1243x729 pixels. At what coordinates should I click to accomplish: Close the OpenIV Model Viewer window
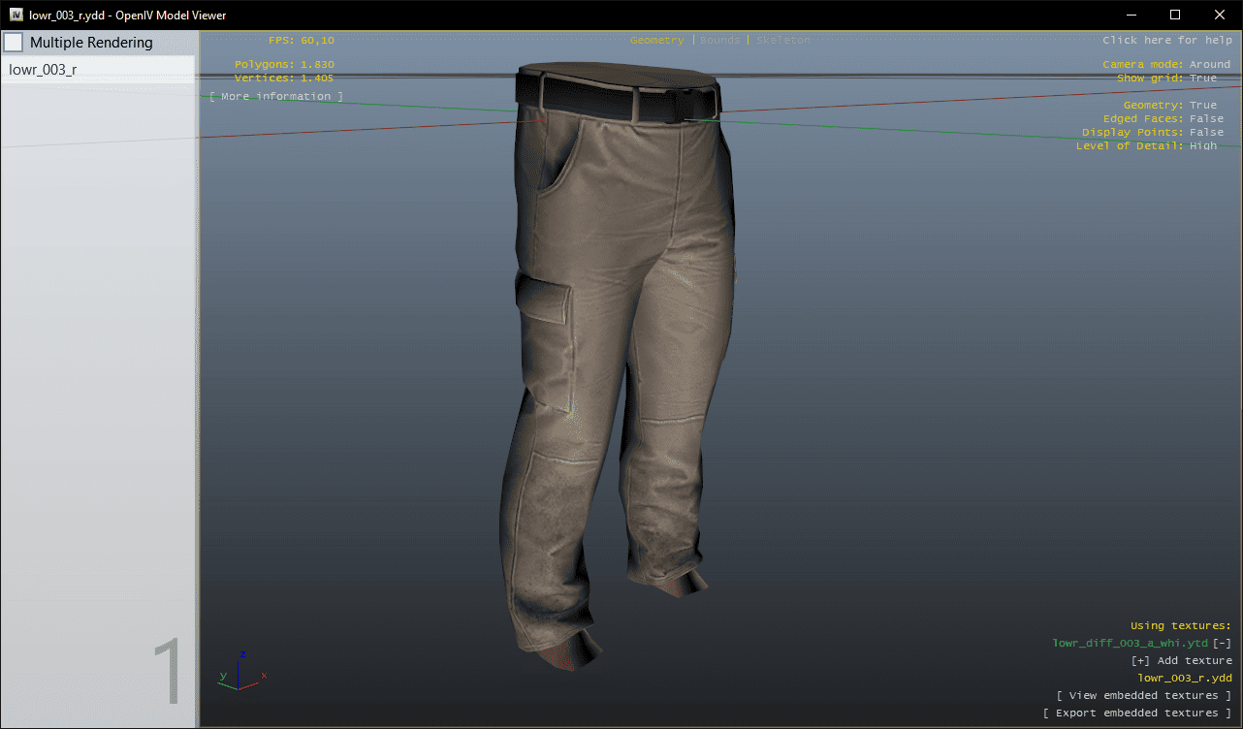(1219, 16)
